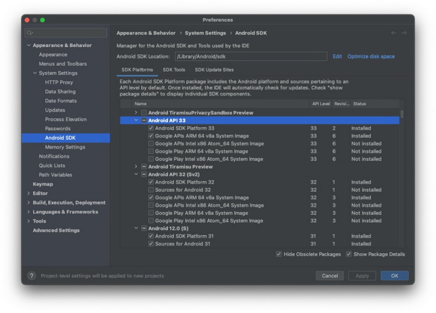
Task: Collapse the Android 12.0 (S) group
Action: tap(136, 228)
